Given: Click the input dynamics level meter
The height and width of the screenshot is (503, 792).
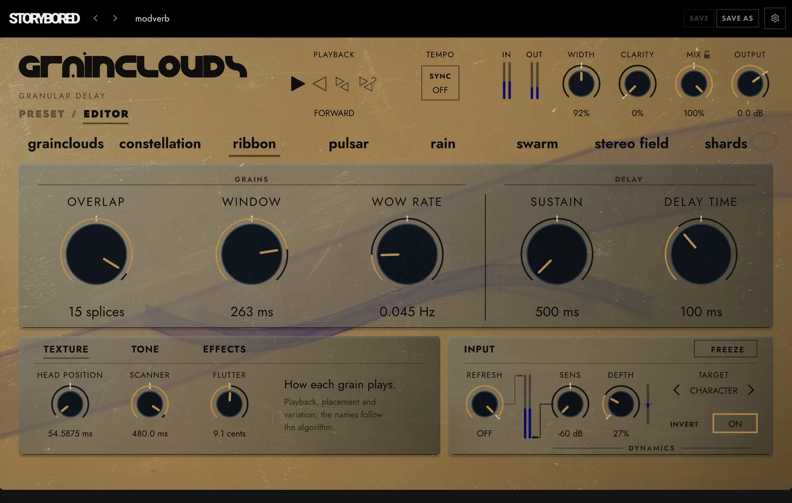Looking at the screenshot, I should point(528,406).
